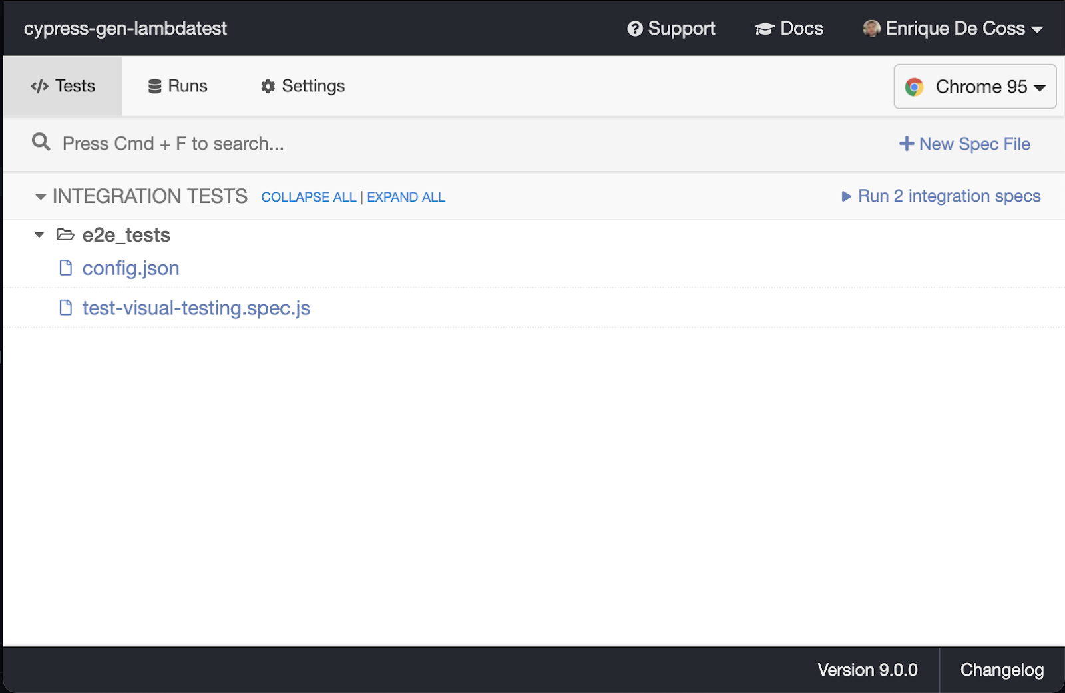This screenshot has width=1065, height=693.
Task: Collapse the INTEGRATION TESTS section arrow
Action: [x=41, y=196]
